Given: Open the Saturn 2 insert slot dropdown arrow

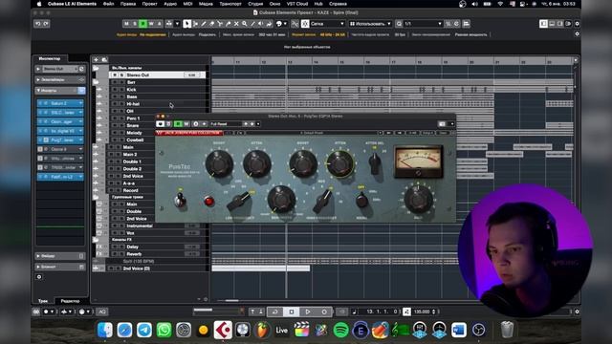Looking at the screenshot, I should tap(80, 103).
